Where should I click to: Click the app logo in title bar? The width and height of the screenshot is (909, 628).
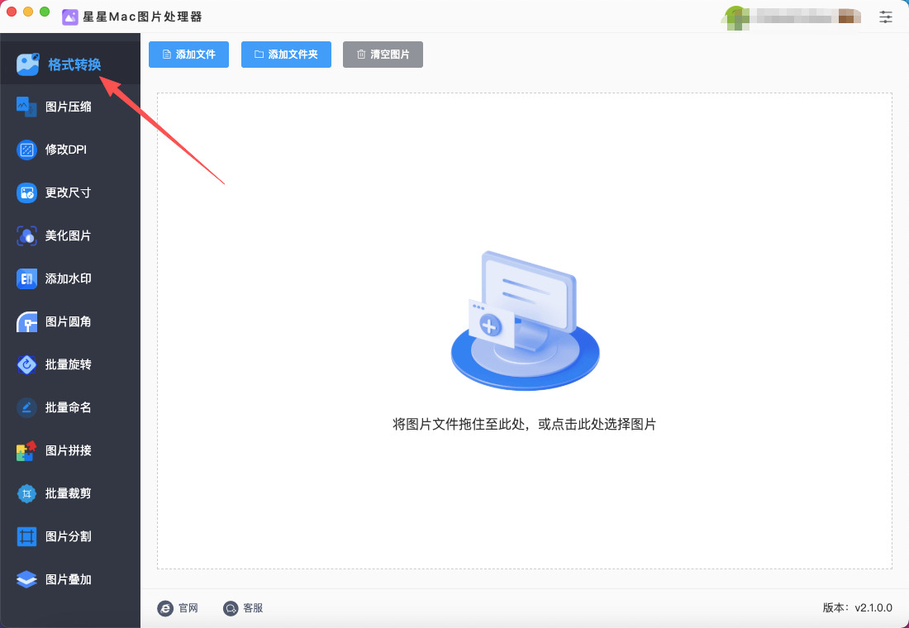pos(70,17)
